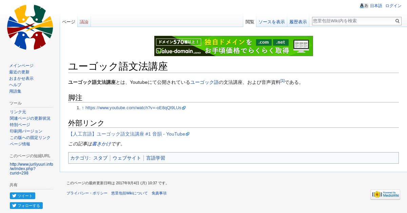Go to メインページ in sidebar
The height and width of the screenshot is (213, 407).
click(21, 66)
